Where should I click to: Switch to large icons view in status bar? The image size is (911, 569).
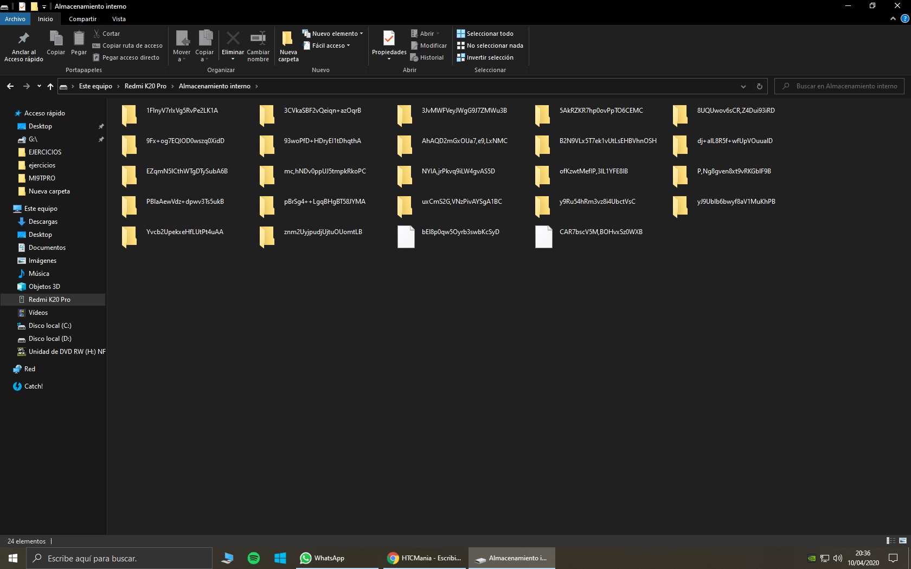coord(903,541)
